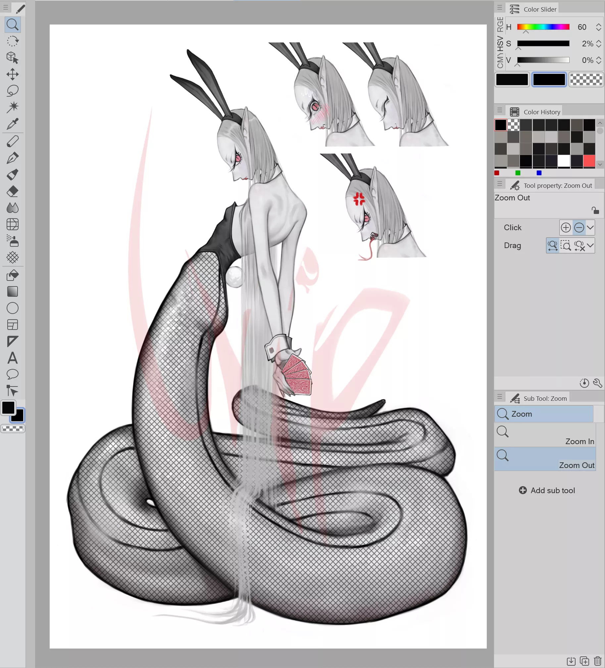Screen dimensions: 605x668
Task: Select the Gradient tool
Action: pos(13,291)
